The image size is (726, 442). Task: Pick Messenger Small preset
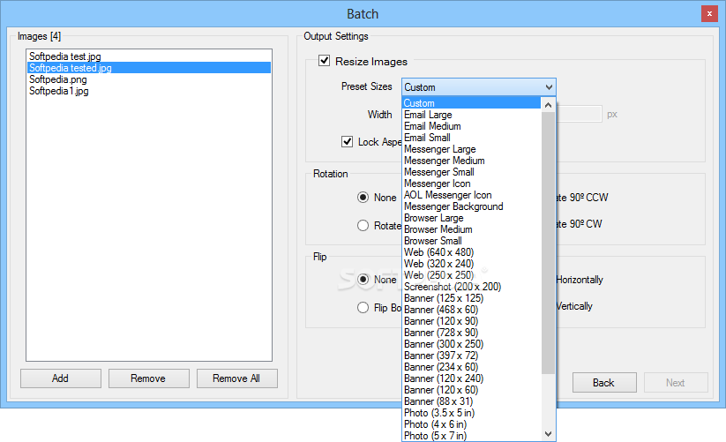[471, 172]
